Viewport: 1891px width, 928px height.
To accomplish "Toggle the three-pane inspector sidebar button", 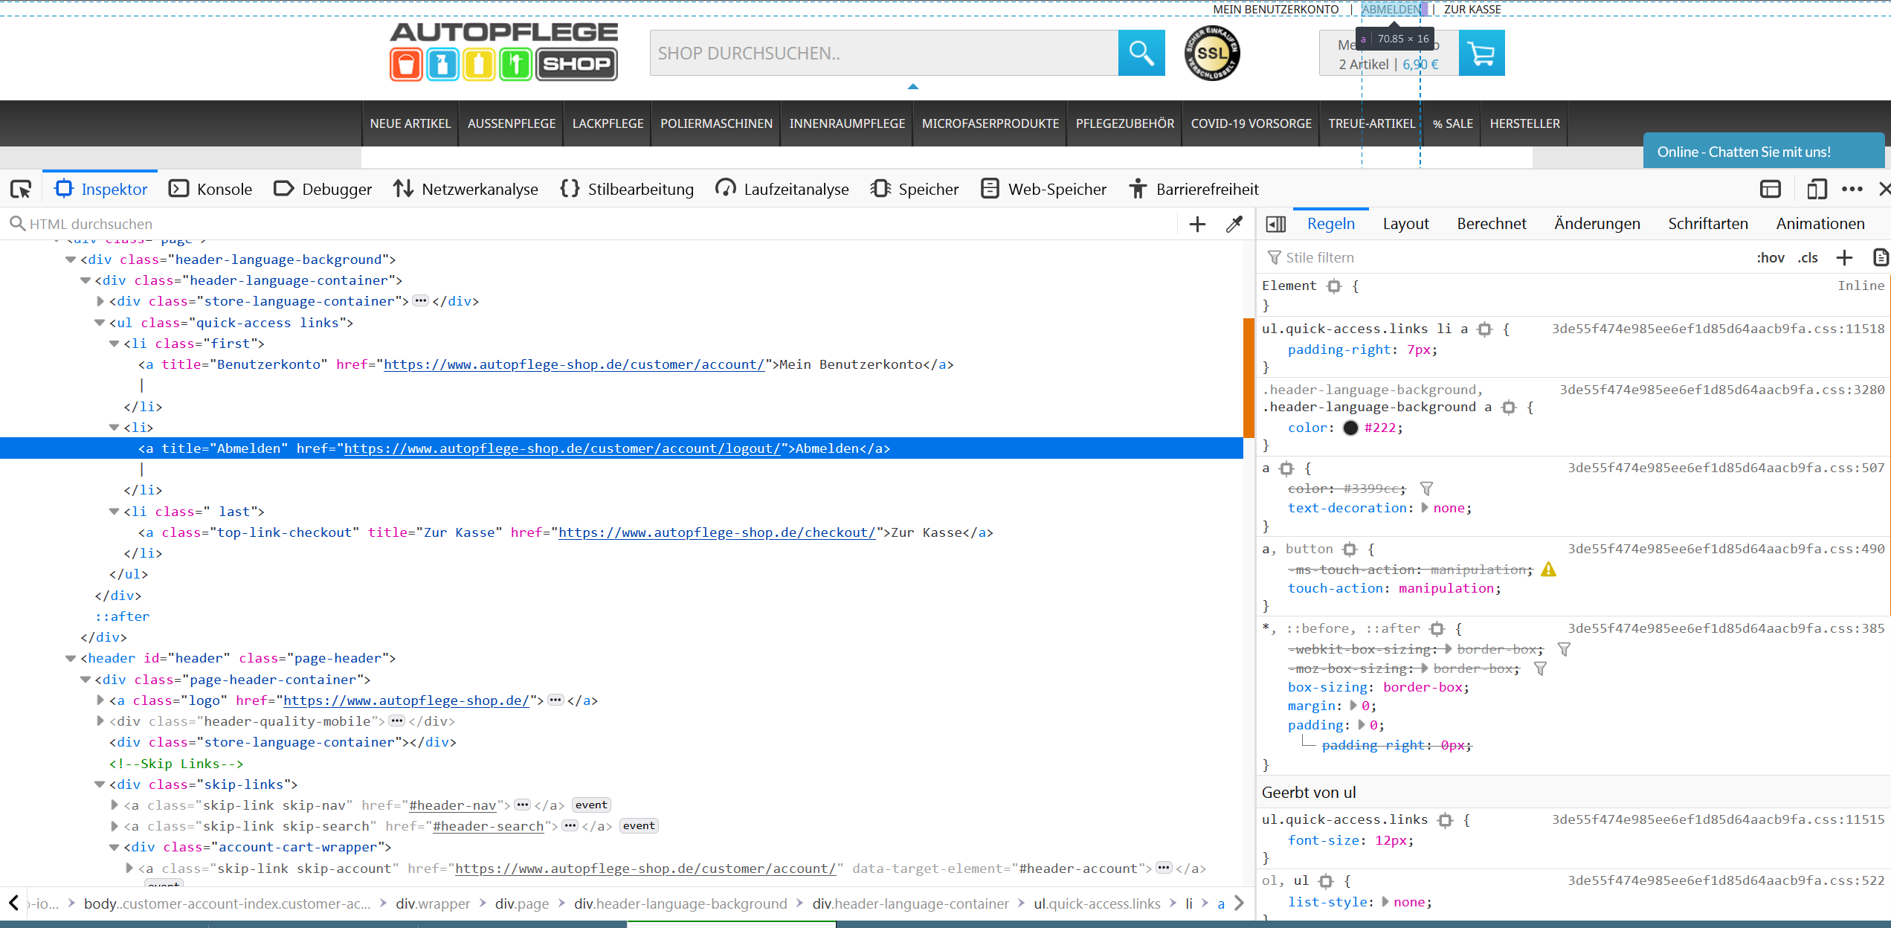I will click(1275, 224).
